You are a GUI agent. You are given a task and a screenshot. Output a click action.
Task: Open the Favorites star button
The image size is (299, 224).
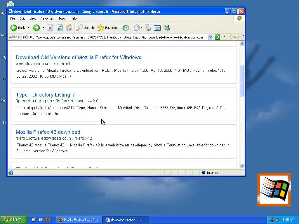[x=108, y=28]
